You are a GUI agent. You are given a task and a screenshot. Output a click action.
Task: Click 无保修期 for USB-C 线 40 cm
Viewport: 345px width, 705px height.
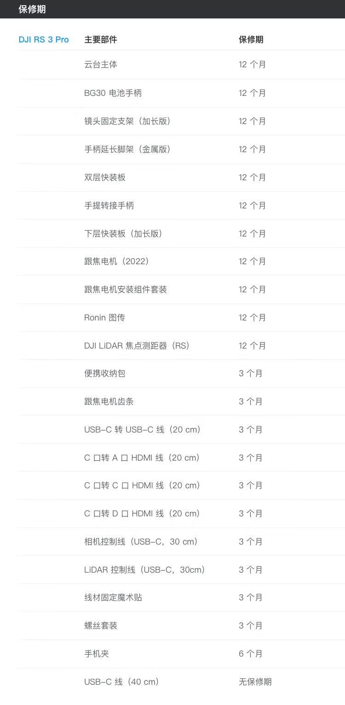[x=255, y=682]
